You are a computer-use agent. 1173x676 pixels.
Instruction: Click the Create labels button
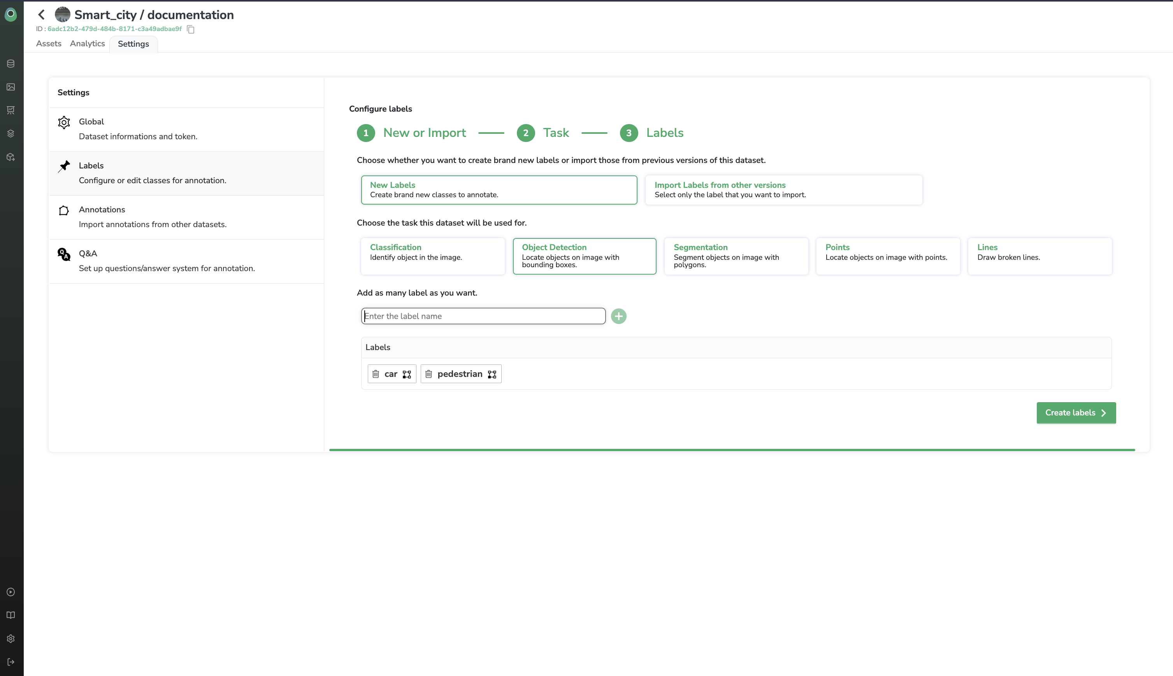click(x=1075, y=413)
